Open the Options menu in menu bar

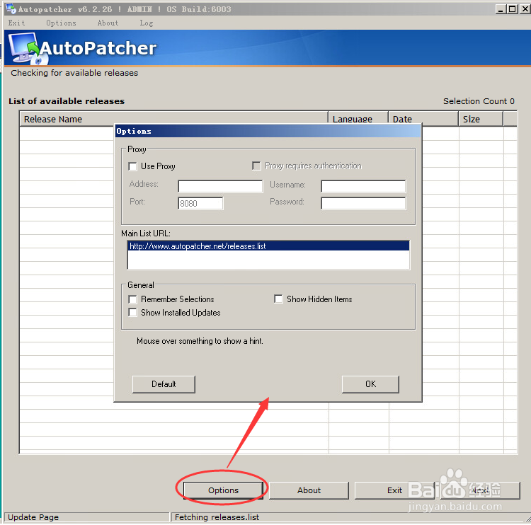point(61,23)
